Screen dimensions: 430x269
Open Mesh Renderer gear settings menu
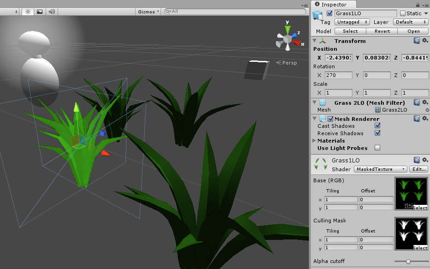(424, 119)
